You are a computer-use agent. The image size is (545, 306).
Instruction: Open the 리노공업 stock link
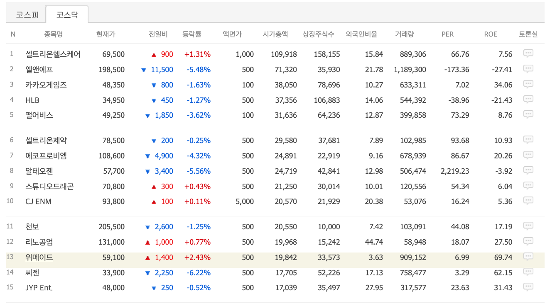point(39,242)
